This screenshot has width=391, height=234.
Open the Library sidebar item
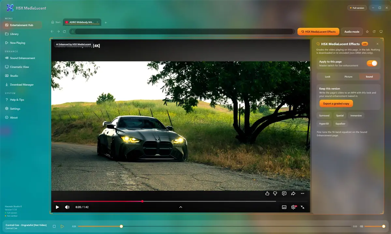pyautogui.click(x=23, y=34)
